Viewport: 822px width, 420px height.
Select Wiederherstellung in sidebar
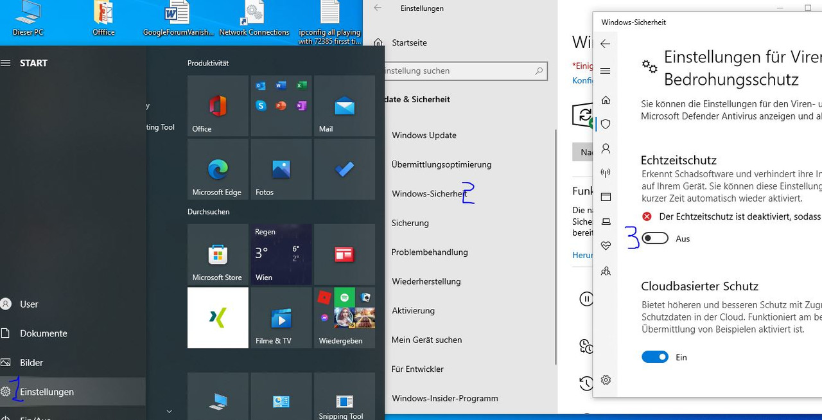coord(426,281)
